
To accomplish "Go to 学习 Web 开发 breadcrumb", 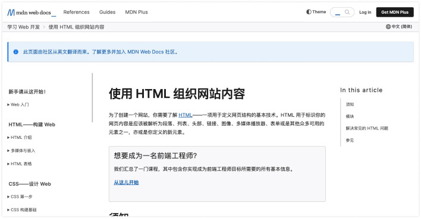I will [x=23, y=27].
